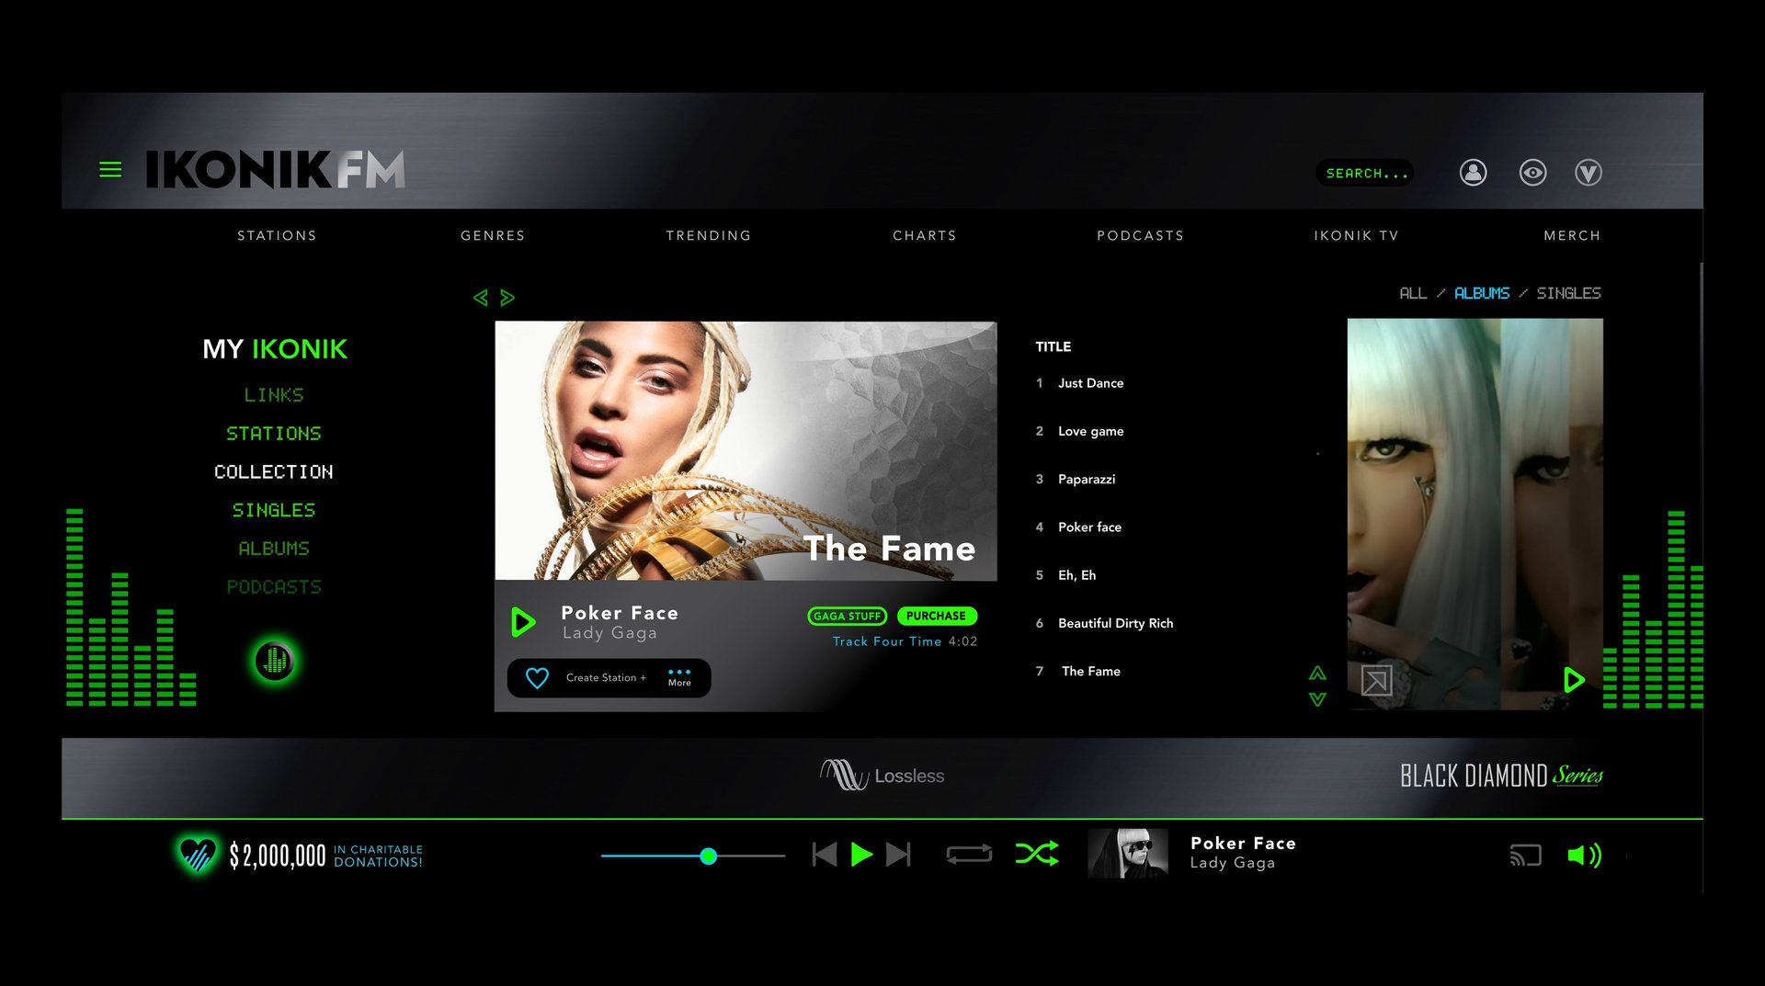
Task: Skip to the next track
Action: (x=898, y=856)
